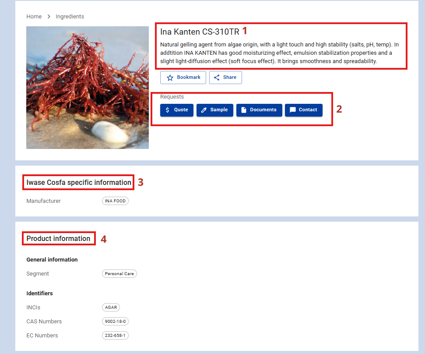This screenshot has height=354, width=425.
Task: Open the Ingredients breadcrumb link
Action: pyautogui.click(x=70, y=17)
